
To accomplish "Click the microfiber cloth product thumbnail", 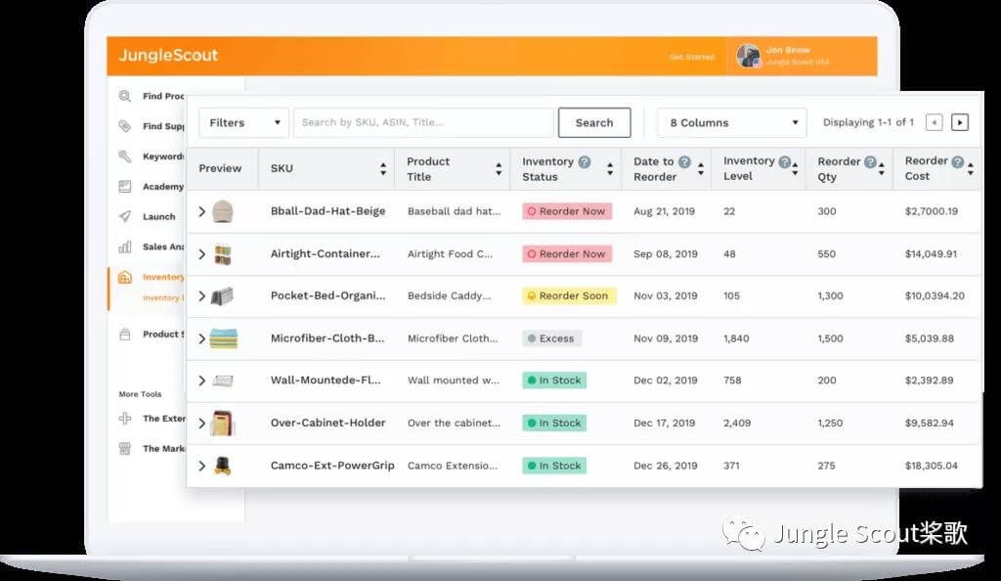I will point(224,338).
